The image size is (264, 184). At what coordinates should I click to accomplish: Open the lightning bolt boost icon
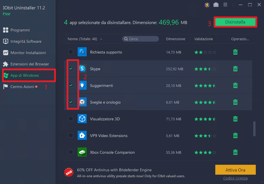207,5
